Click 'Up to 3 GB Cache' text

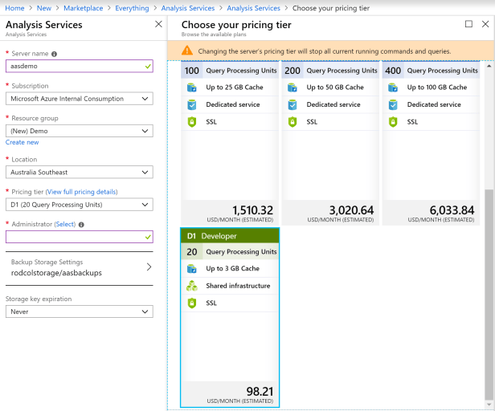tap(233, 268)
